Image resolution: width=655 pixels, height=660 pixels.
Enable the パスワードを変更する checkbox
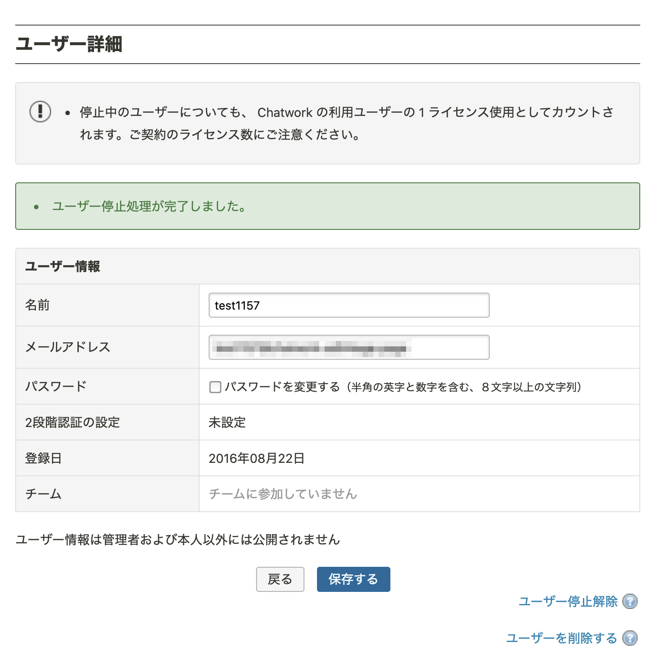coord(215,386)
